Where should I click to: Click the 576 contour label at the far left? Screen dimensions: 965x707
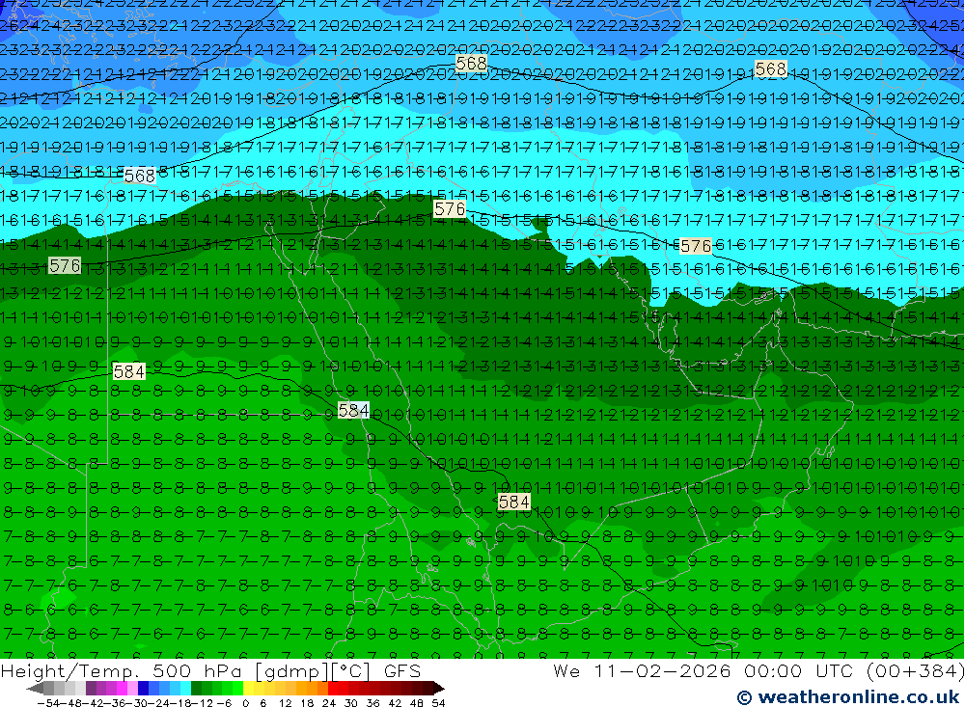point(65,266)
